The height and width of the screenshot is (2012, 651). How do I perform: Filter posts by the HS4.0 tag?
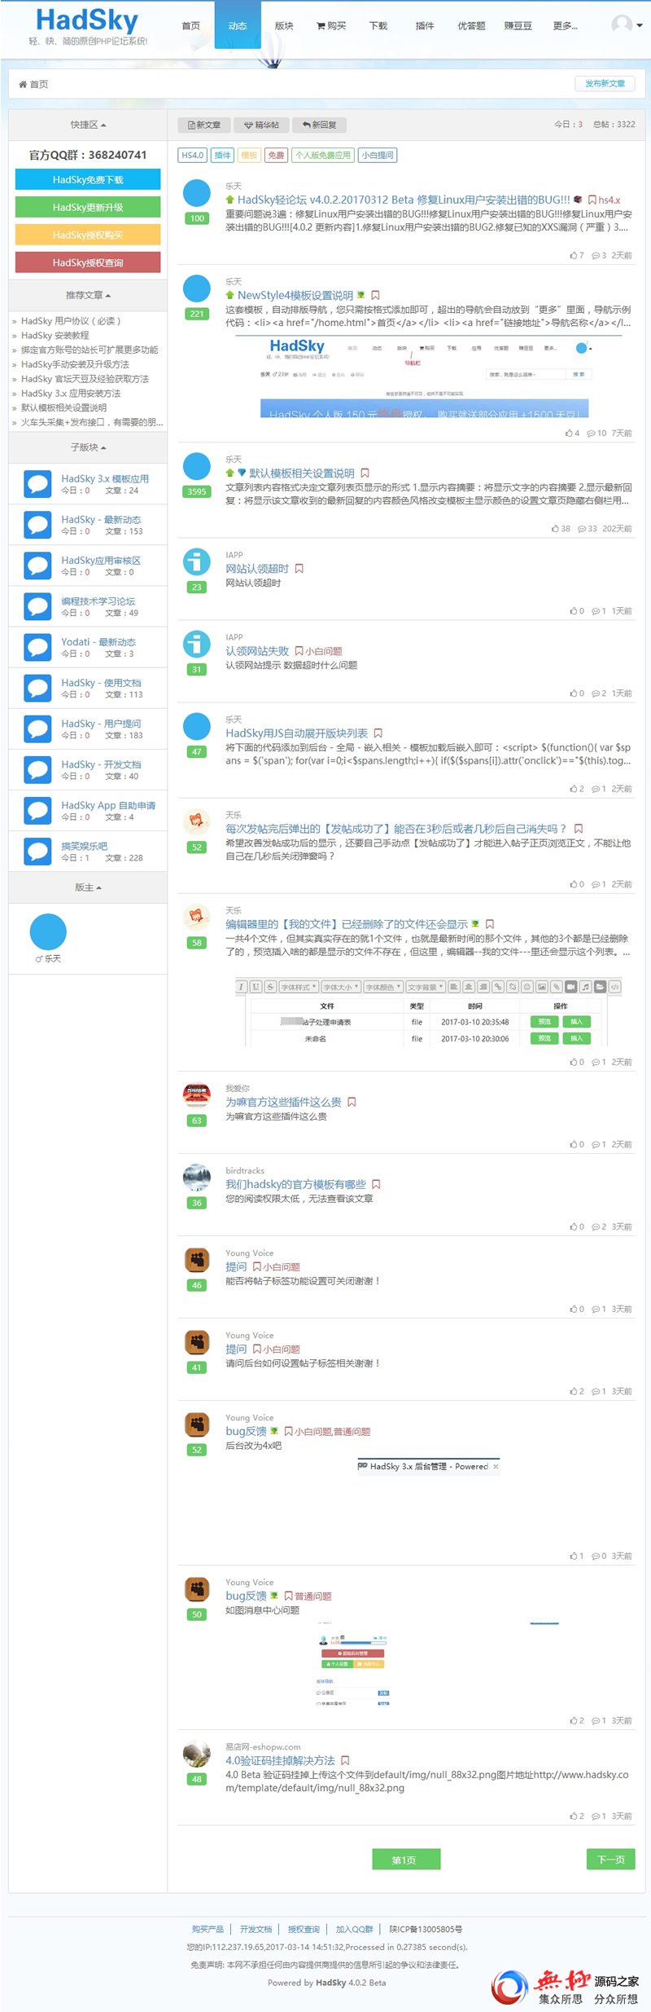193,155
